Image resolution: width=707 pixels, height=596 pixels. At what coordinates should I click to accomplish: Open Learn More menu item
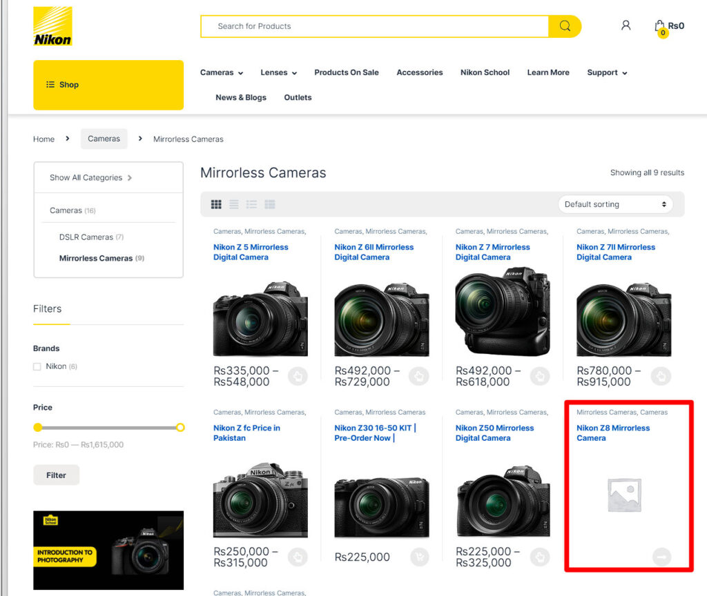coord(548,72)
